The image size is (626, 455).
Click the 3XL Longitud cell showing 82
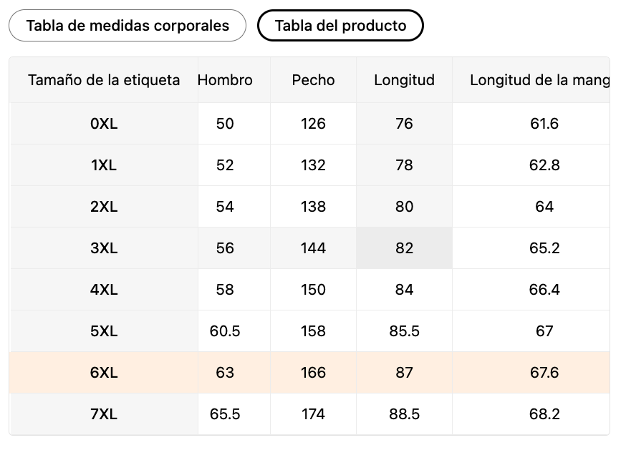pyautogui.click(x=404, y=248)
